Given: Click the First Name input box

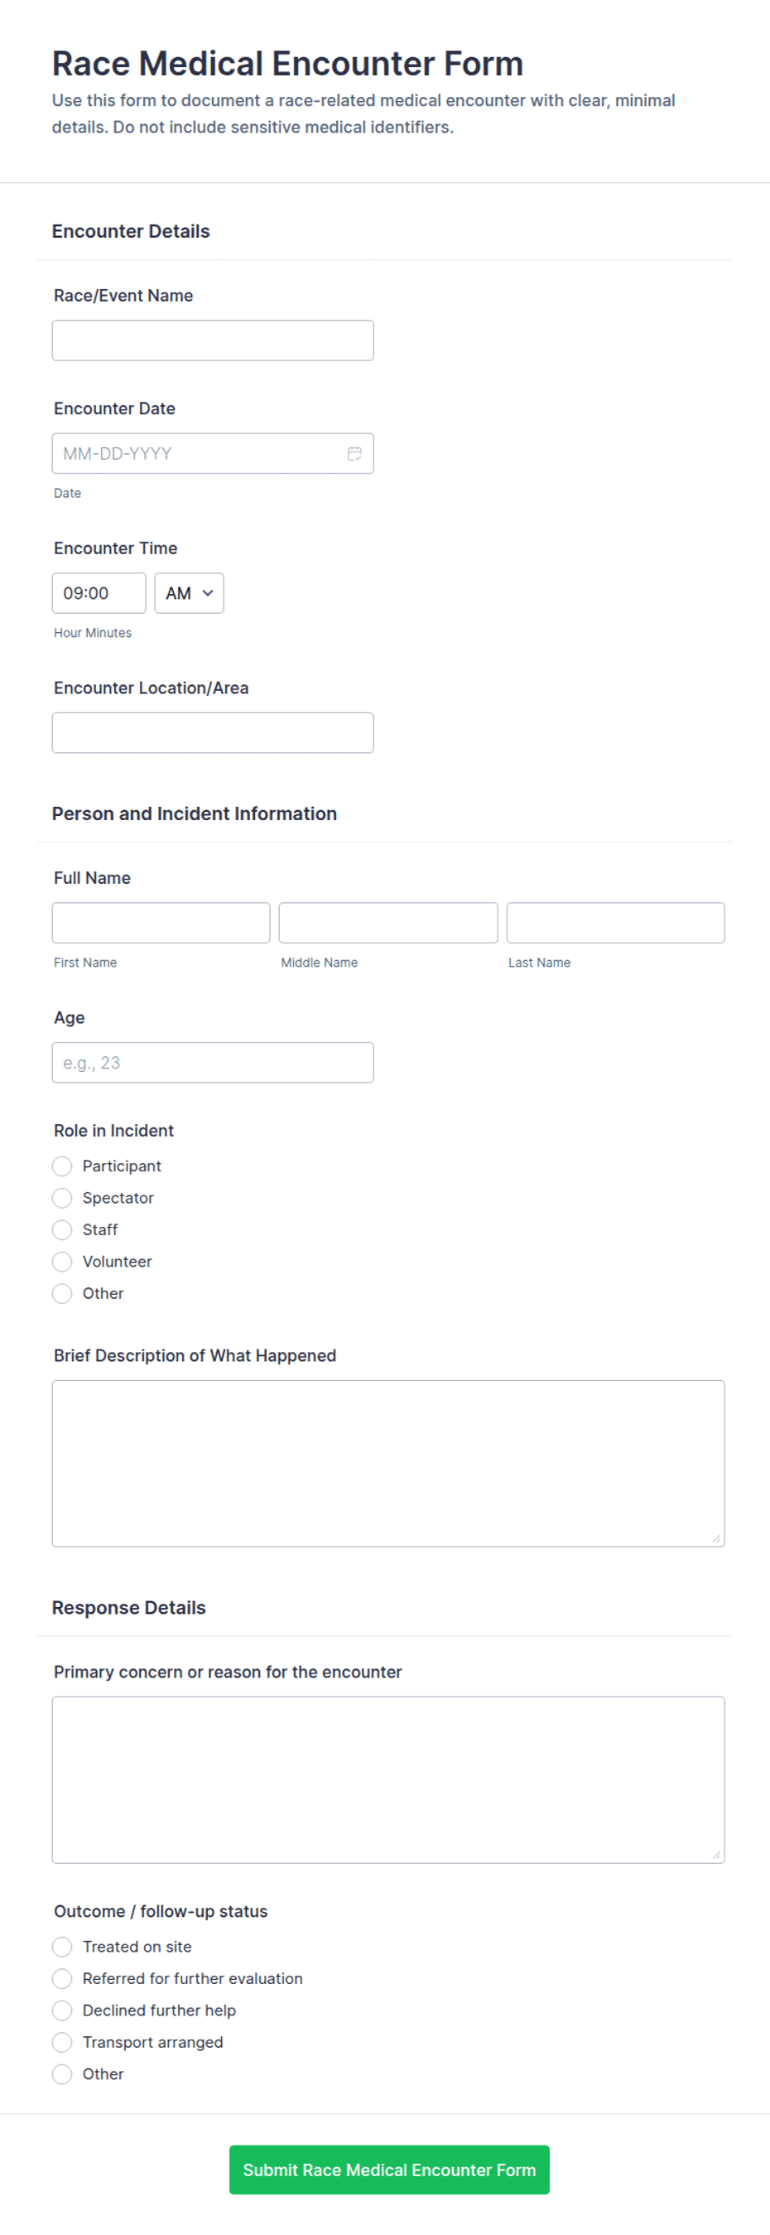Looking at the screenshot, I should [161, 923].
